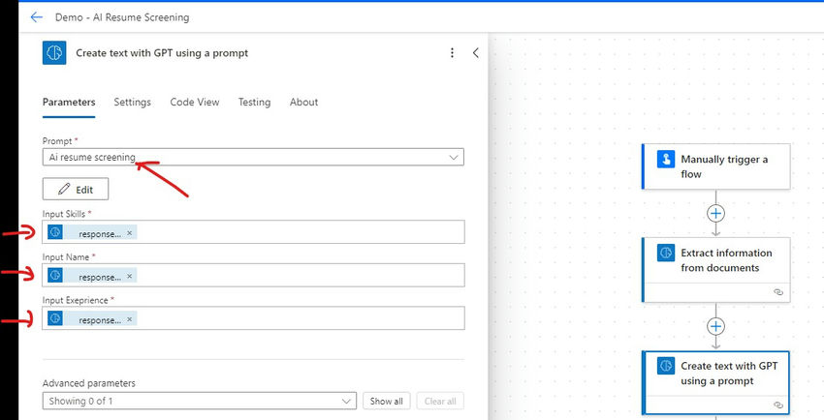Switch to the Parameters tab
Image resolution: width=824 pixels, height=420 pixels.
(69, 103)
